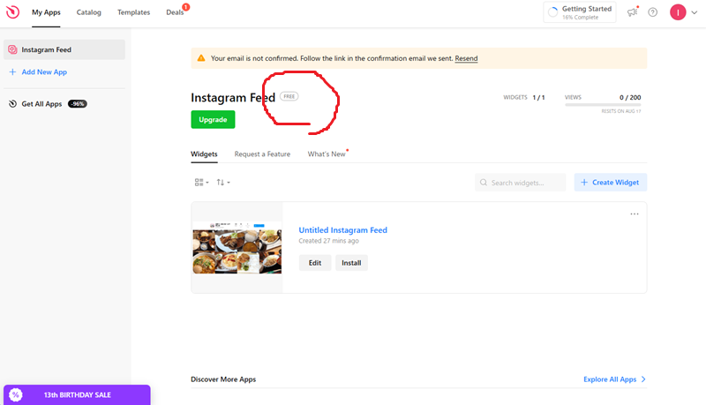706x405 pixels.
Task: Click the warning icon in email notice
Action: (201, 58)
